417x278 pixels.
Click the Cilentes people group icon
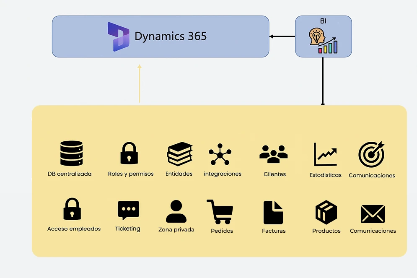273,154
